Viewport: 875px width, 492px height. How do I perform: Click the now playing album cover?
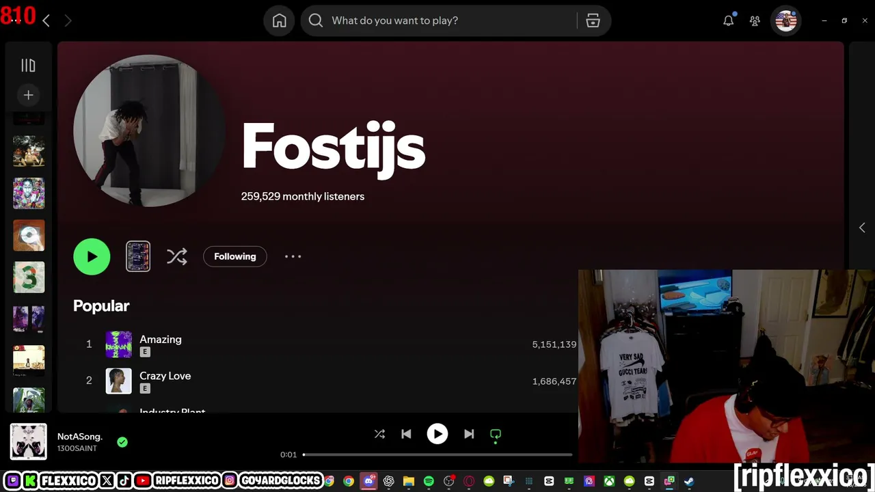[x=29, y=441]
